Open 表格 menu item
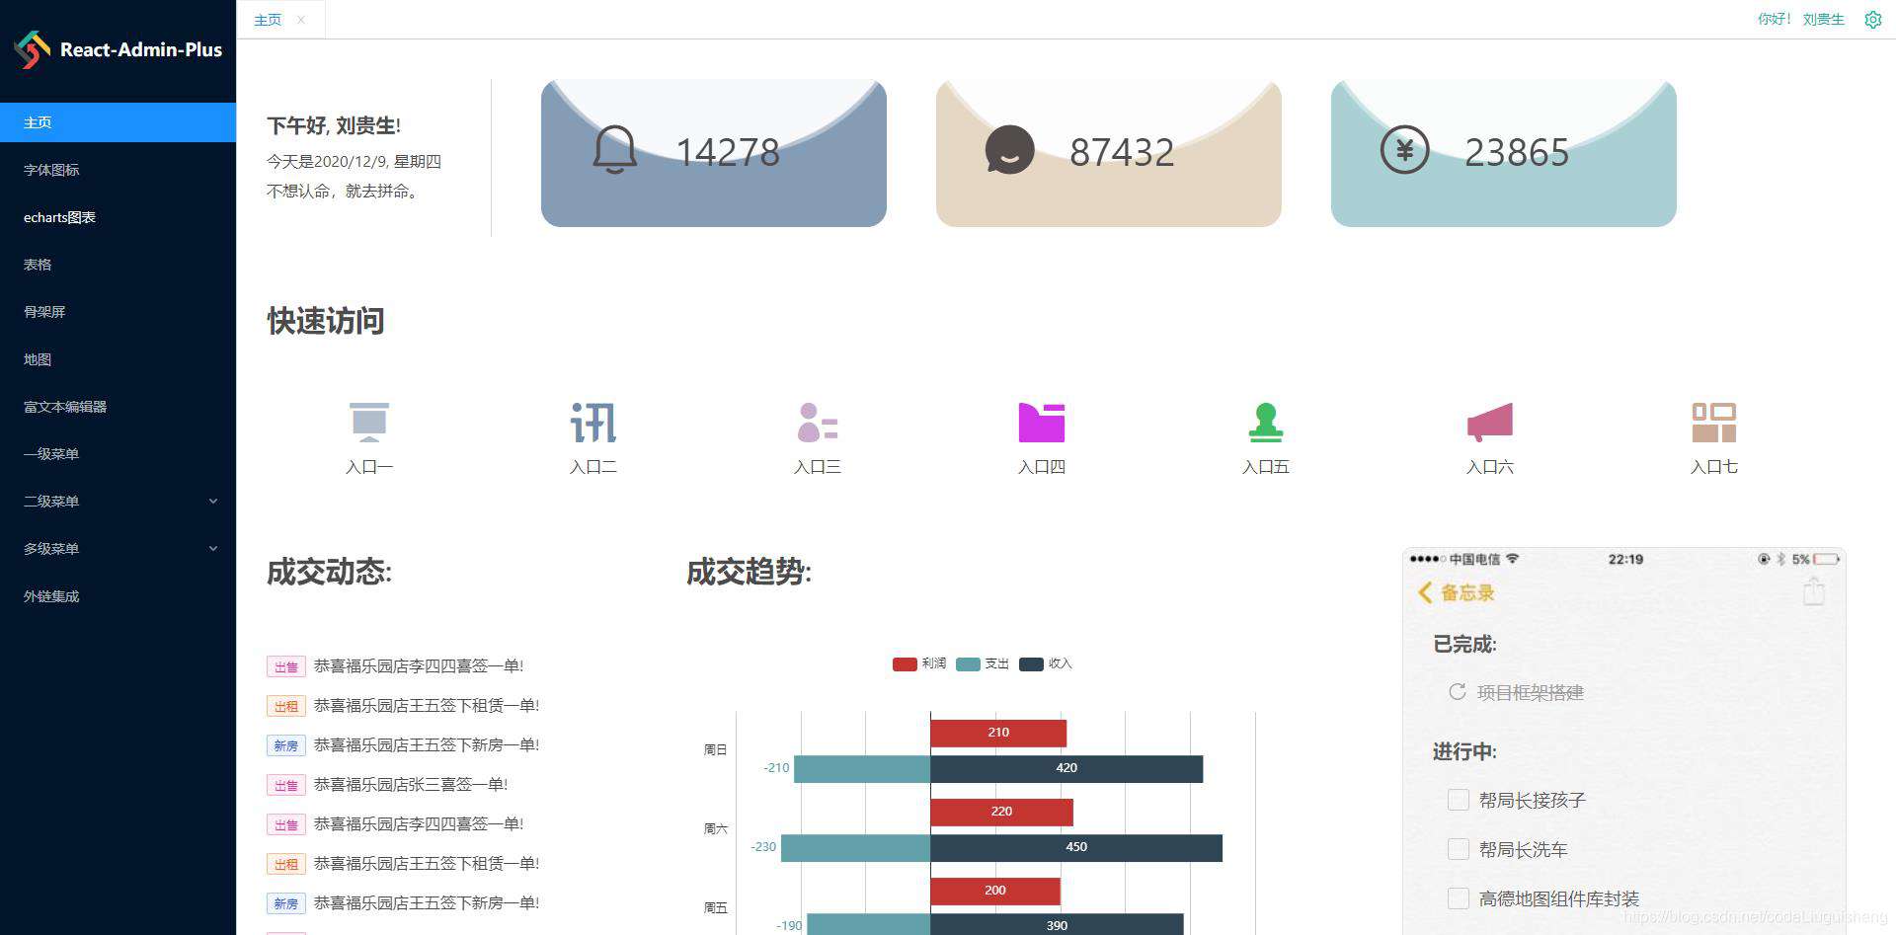Image resolution: width=1896 pixels, height=935 pixels. tap(118, 265)
